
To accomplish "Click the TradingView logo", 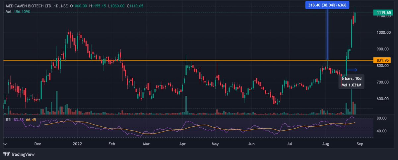I will [x=19, y=154].
